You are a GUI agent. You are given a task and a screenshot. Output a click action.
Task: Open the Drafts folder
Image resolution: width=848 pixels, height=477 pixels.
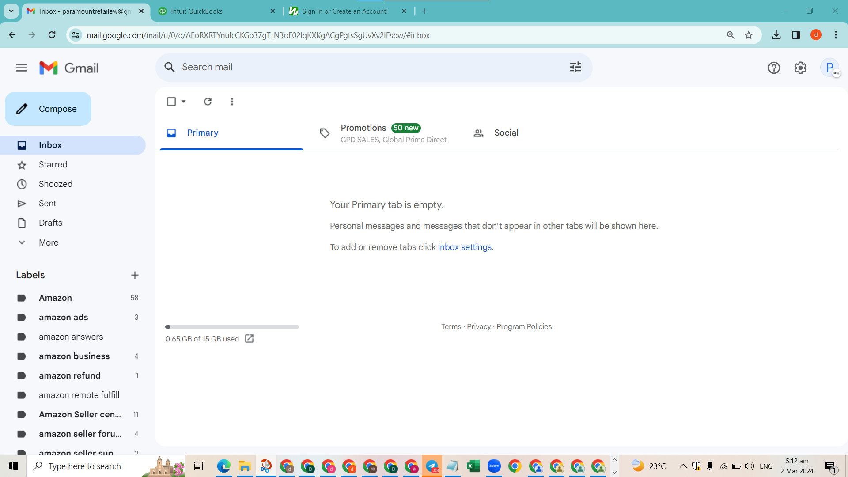tap(73, 223)
